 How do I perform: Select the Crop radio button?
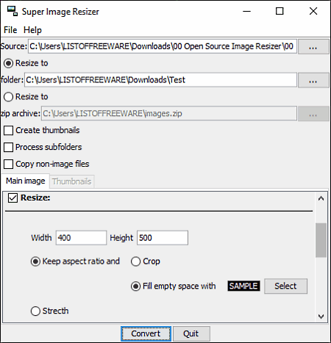click(135, 261)
